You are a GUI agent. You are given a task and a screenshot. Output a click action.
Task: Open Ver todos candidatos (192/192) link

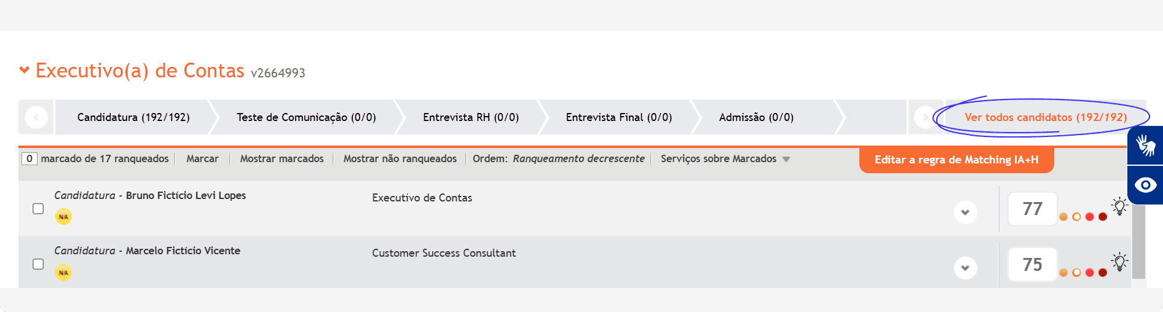click(x=1046, y=117)
